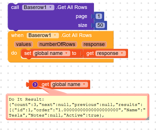
Task: Click the page number field containing 1
Action: [99, 16]
